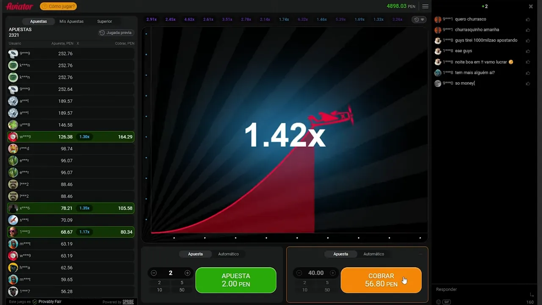Viewport: 542px width, 305px height.
Task: Open the Mis Apuestas tab
Action: click(71, 21)
